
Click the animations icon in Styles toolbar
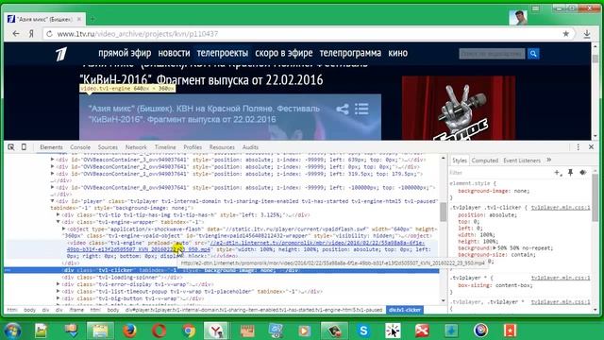click(583, 173)
